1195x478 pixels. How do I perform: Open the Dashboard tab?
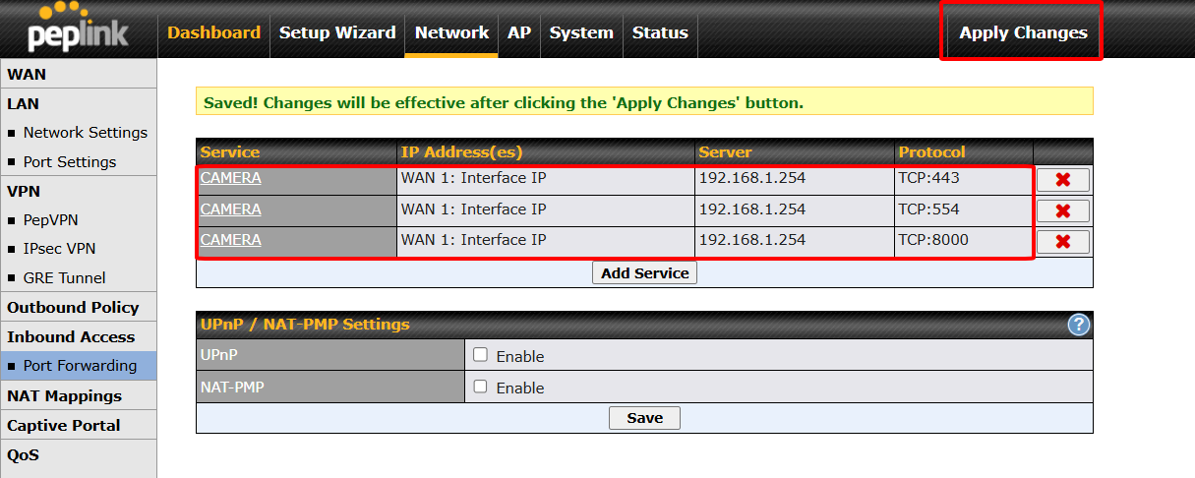[x=213, y=32]
